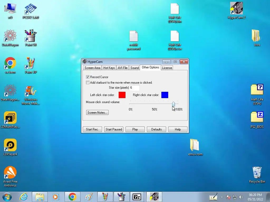Launch Google Chrome from the taskbar
The width and height of the screenshot is (270, 202).
coord(72,197)
